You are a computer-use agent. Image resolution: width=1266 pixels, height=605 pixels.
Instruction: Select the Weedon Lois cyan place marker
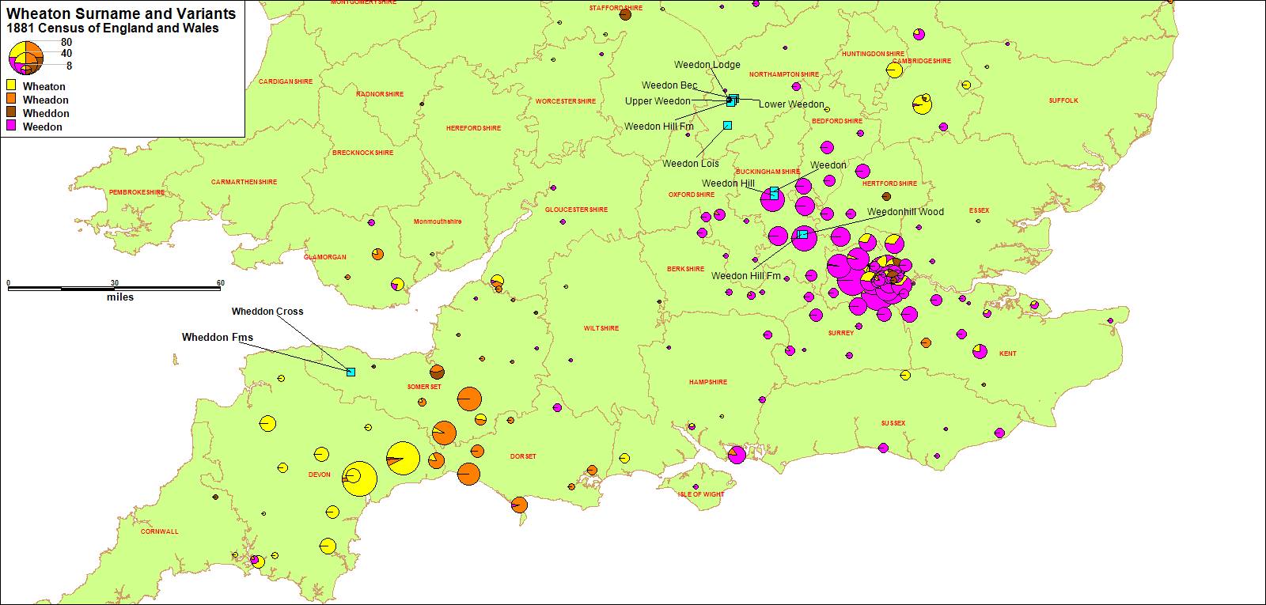tap(727, 125)
